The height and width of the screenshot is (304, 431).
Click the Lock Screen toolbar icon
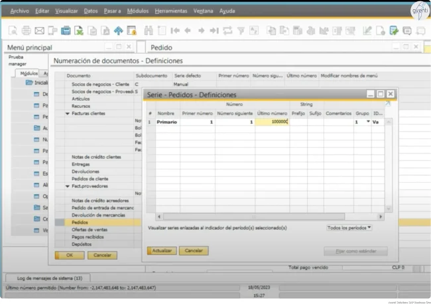coord(132,30)
